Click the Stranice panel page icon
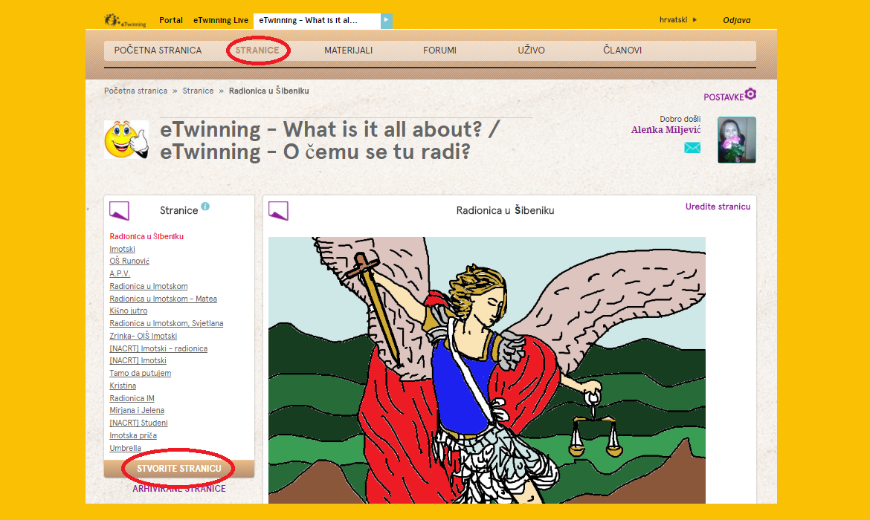Viewport: 870px width, 520px height. (119, 211)
